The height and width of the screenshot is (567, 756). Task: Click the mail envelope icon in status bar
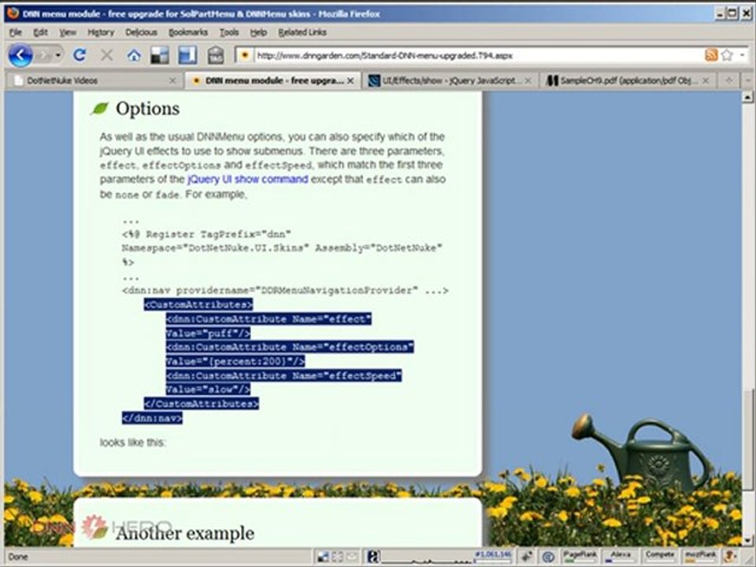(x=350, y=557)
